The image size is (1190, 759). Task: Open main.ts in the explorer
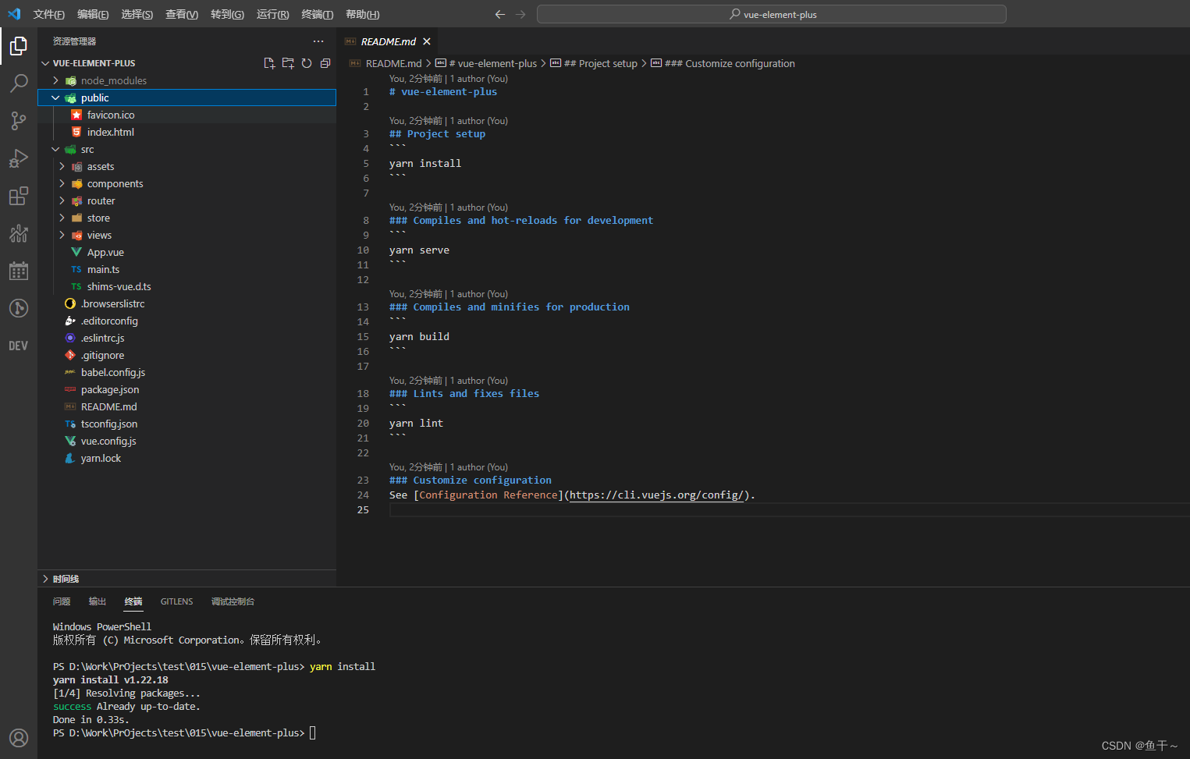(103, 269)
